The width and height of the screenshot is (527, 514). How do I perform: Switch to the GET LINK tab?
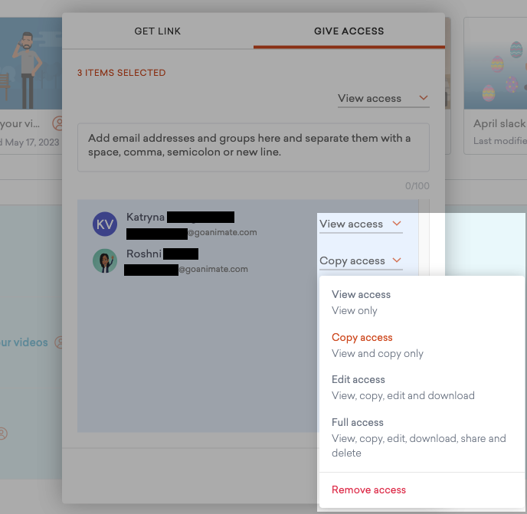coord(157,31)
